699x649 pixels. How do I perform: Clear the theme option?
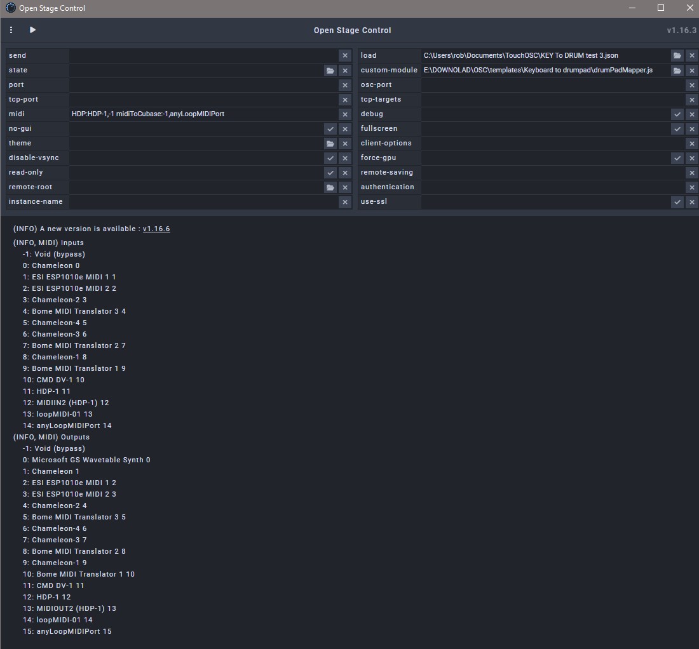click(344, 144)
